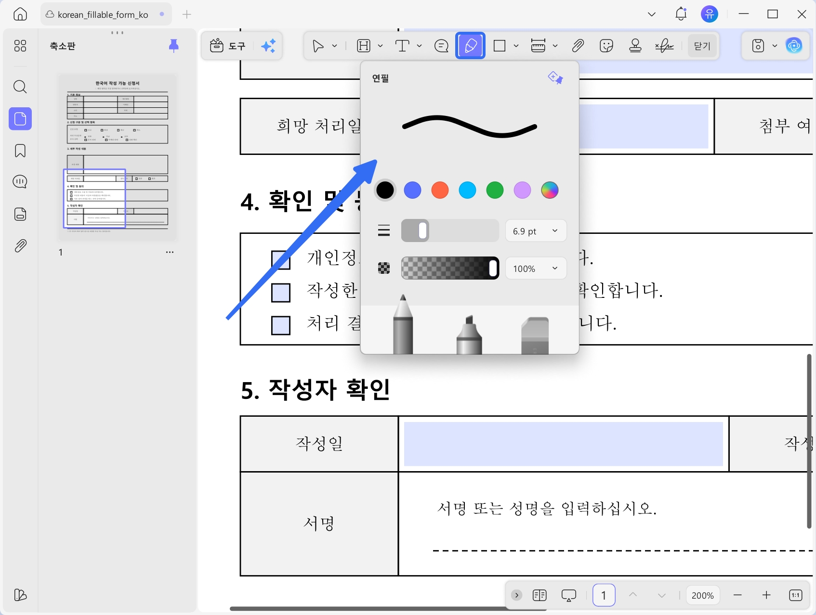Click the pin-star icon in pencil panel
The height and width of the screenshot is (615, 816).
[555, 77]
